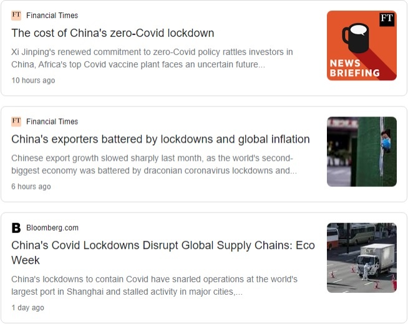Open the FT News Briefing thumbnail

tap(362, 45)
